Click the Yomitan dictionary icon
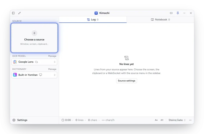 point(15,75)
